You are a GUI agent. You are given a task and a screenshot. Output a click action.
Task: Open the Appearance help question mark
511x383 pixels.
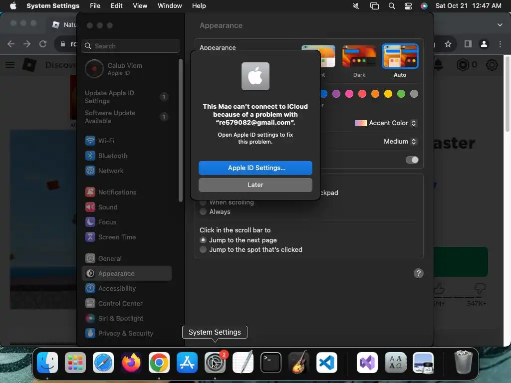click(419, 273)
